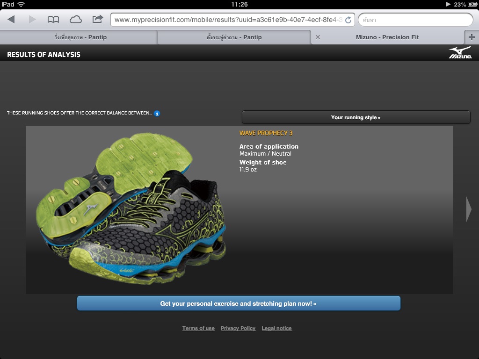Click the Maximum / Neutral text
Screen dimensions: 479x359
coord(265,153)
